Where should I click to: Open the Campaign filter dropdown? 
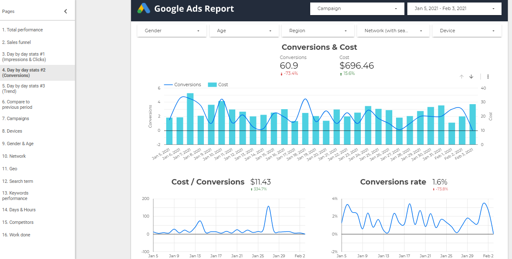click(x=357, y=8)
